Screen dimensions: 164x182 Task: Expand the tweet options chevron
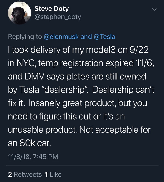tap(154, 10)
